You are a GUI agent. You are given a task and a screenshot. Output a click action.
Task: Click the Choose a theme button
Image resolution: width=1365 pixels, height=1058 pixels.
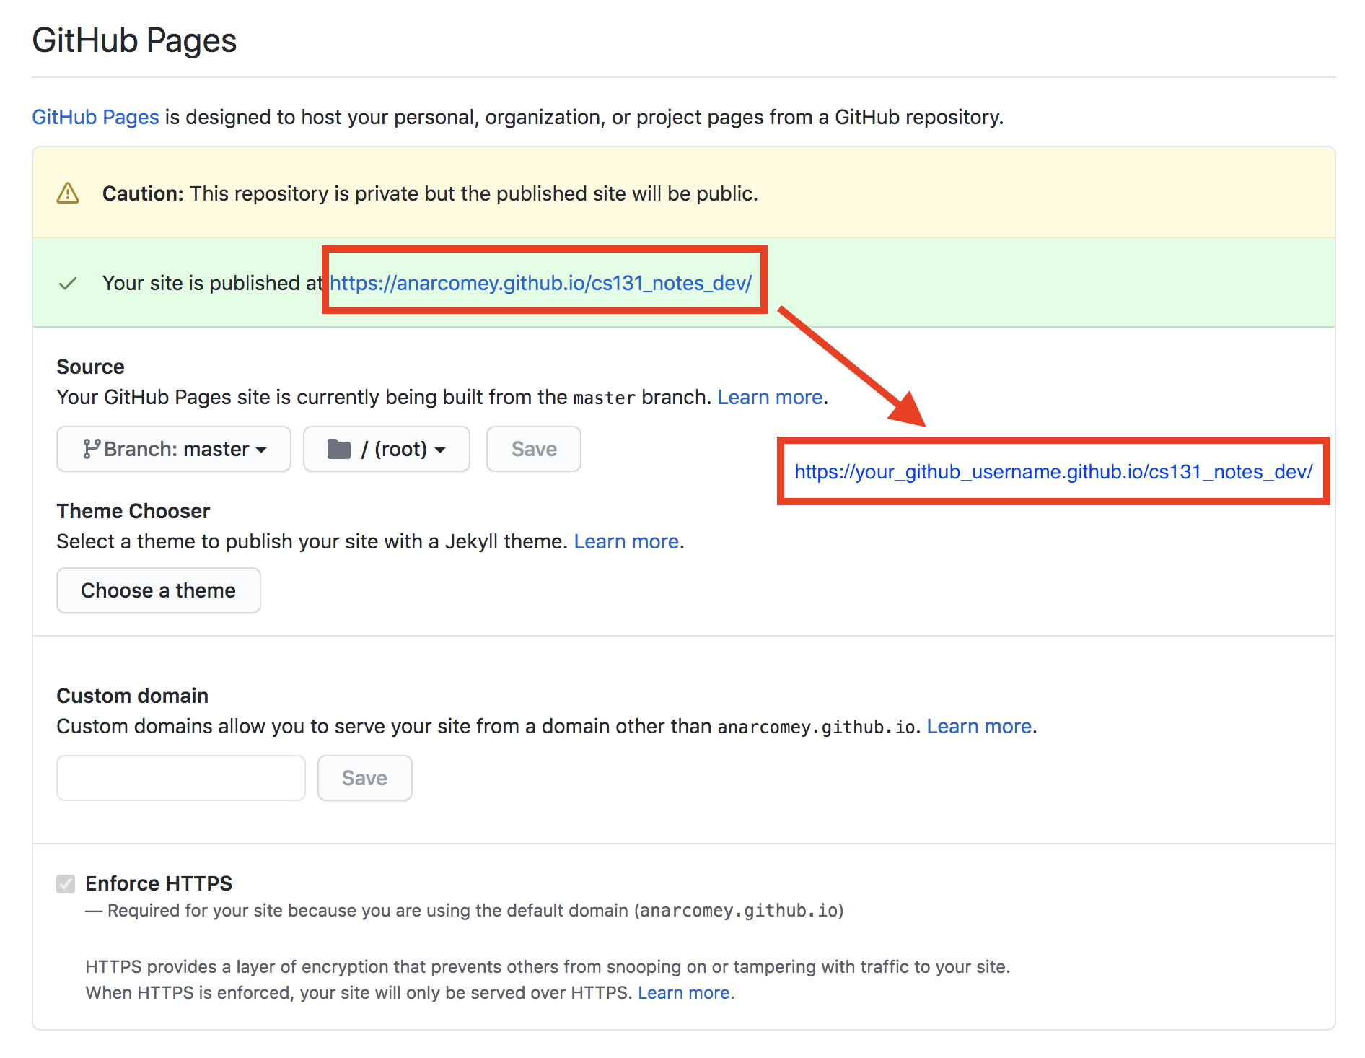pos(159,590)
